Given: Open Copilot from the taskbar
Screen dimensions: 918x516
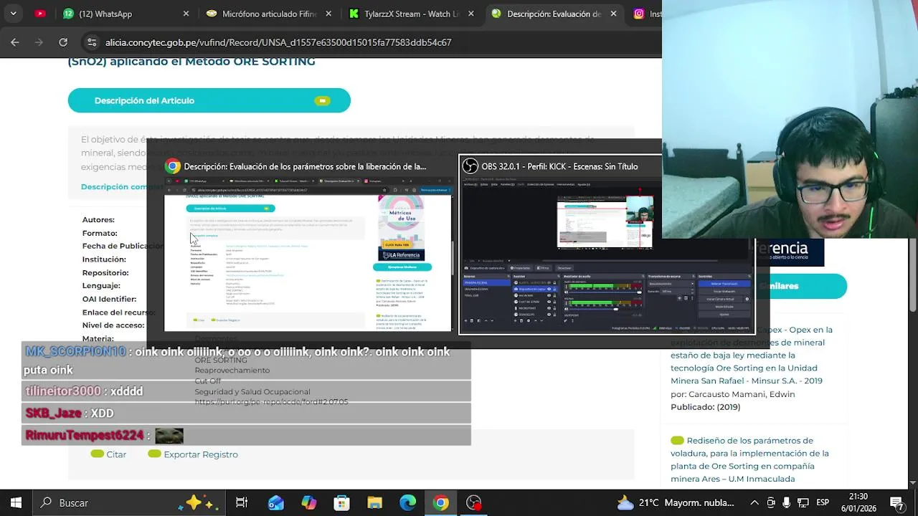Looking at the screenshot, I should click(309, 503).
